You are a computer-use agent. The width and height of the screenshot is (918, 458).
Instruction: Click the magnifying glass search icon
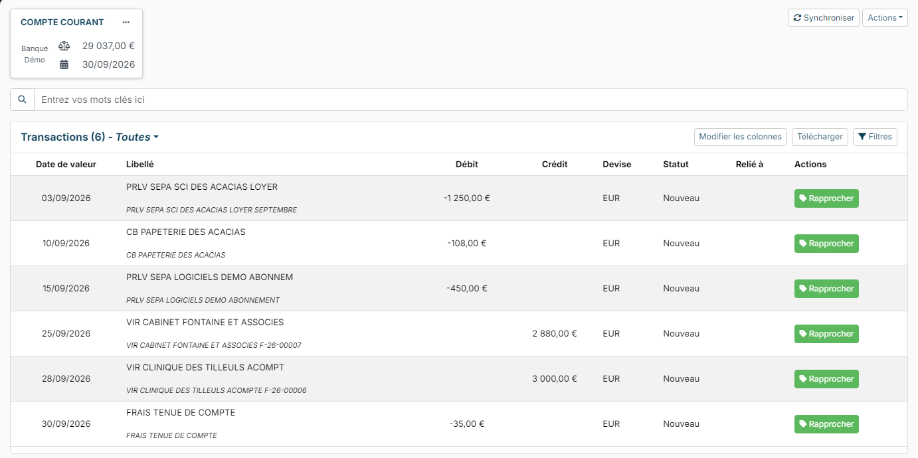(x=22, y=100)
